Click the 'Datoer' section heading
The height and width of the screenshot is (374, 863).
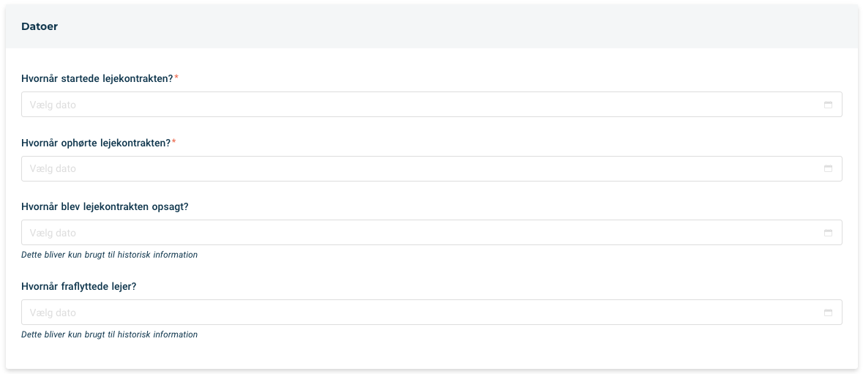(40, 26)
